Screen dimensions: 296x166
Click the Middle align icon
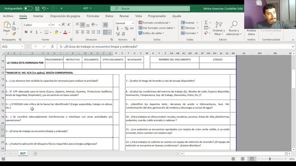pyautogui.click(x=82, y=24)
